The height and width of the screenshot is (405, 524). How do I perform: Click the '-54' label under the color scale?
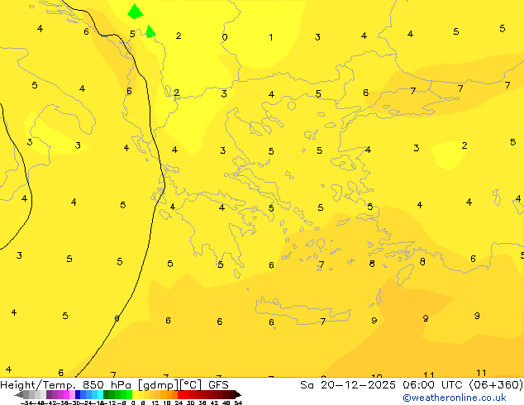click(x=26, y=403)
